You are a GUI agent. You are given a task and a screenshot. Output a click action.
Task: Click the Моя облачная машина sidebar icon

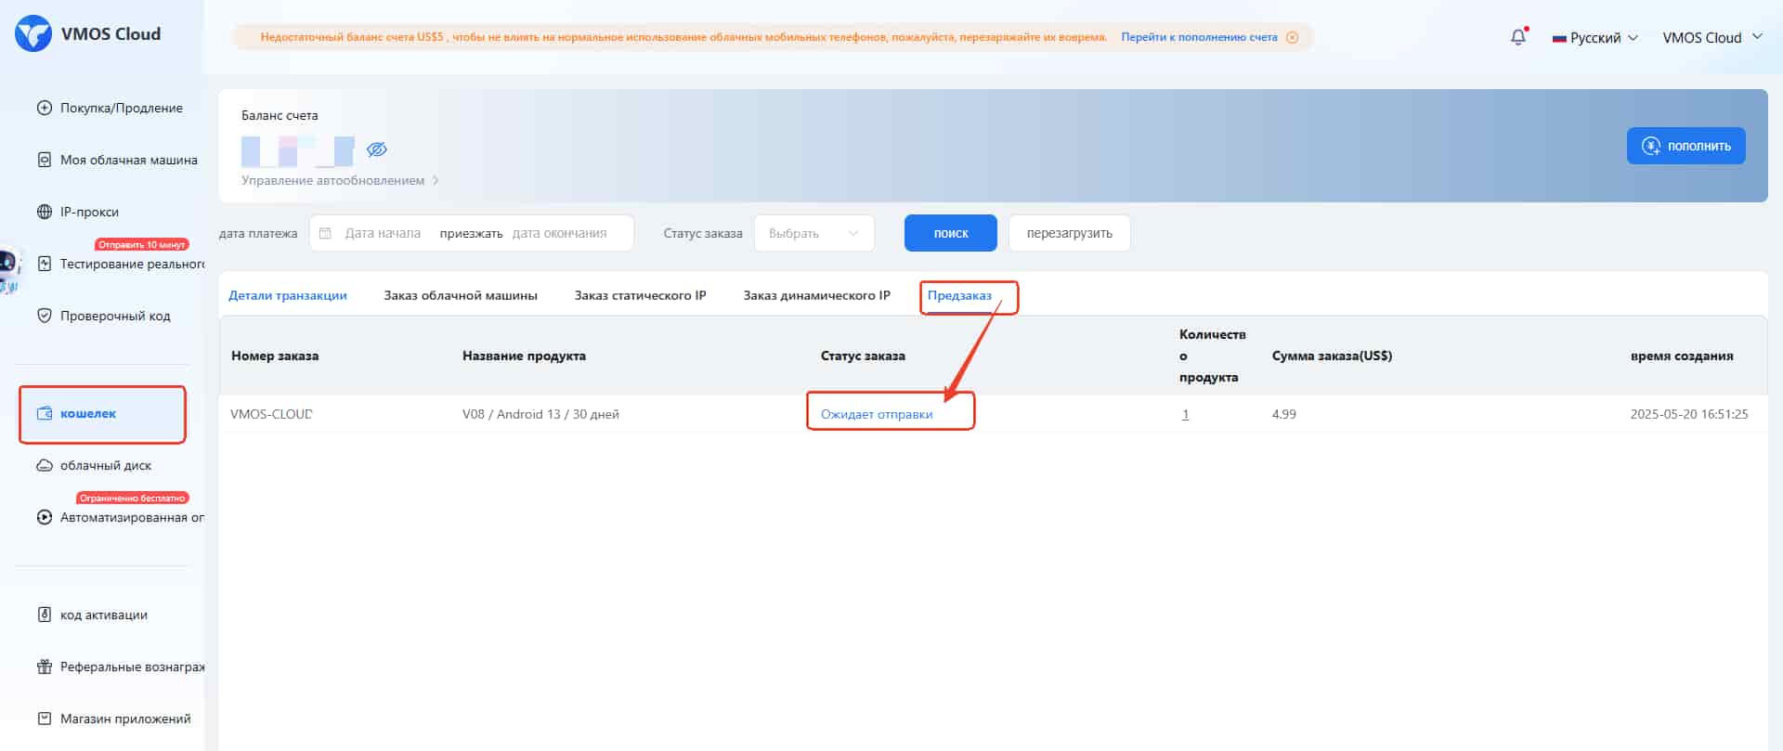(44, 160)
